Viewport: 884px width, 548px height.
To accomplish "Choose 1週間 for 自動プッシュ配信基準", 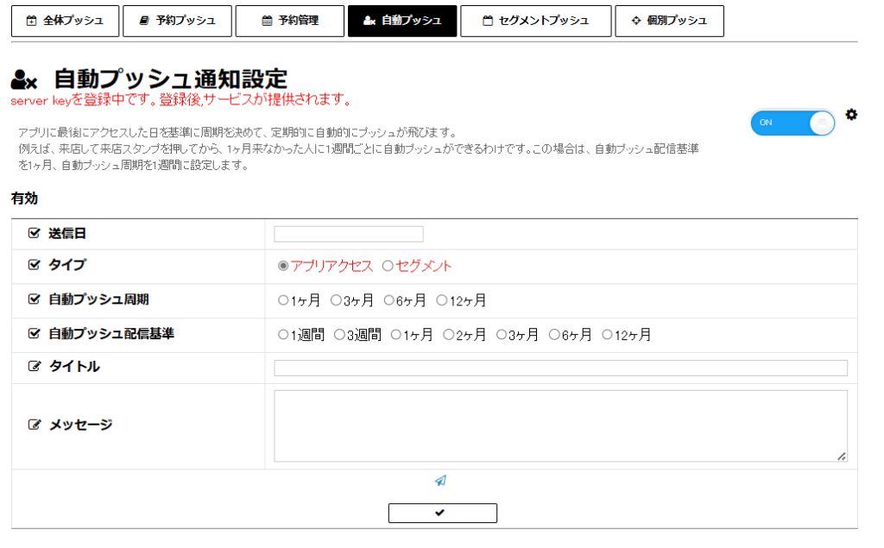I will pos(282,335).
